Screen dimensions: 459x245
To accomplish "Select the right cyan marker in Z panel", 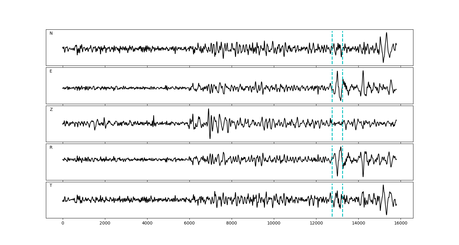I will pos(342,124).
